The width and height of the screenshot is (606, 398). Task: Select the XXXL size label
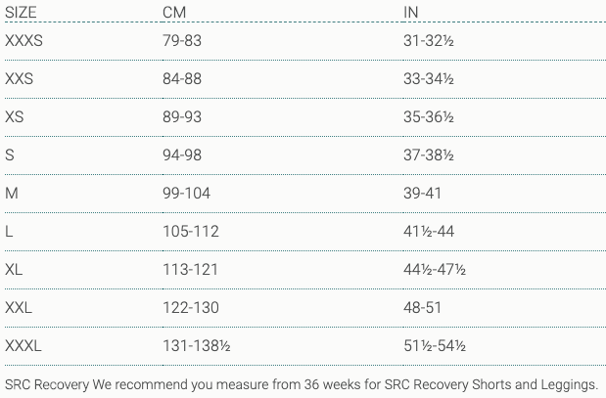coord(23,346)
